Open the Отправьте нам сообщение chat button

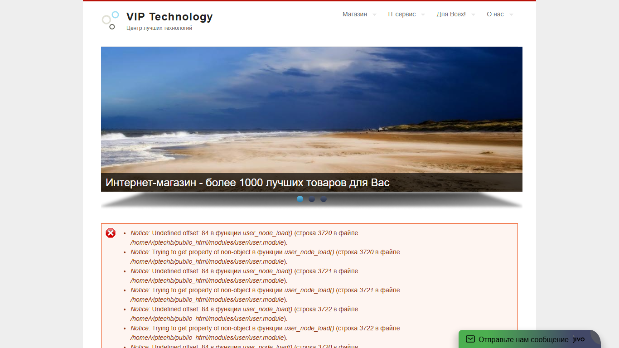[x=530, y=339]
